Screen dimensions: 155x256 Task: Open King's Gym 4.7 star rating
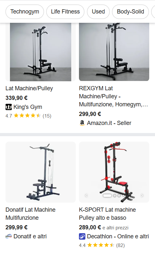coord(28,116)
